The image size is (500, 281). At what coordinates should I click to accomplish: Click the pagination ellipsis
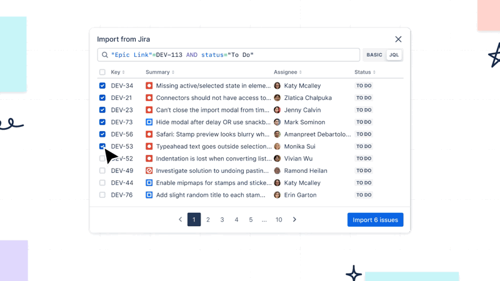coord(264,220)
